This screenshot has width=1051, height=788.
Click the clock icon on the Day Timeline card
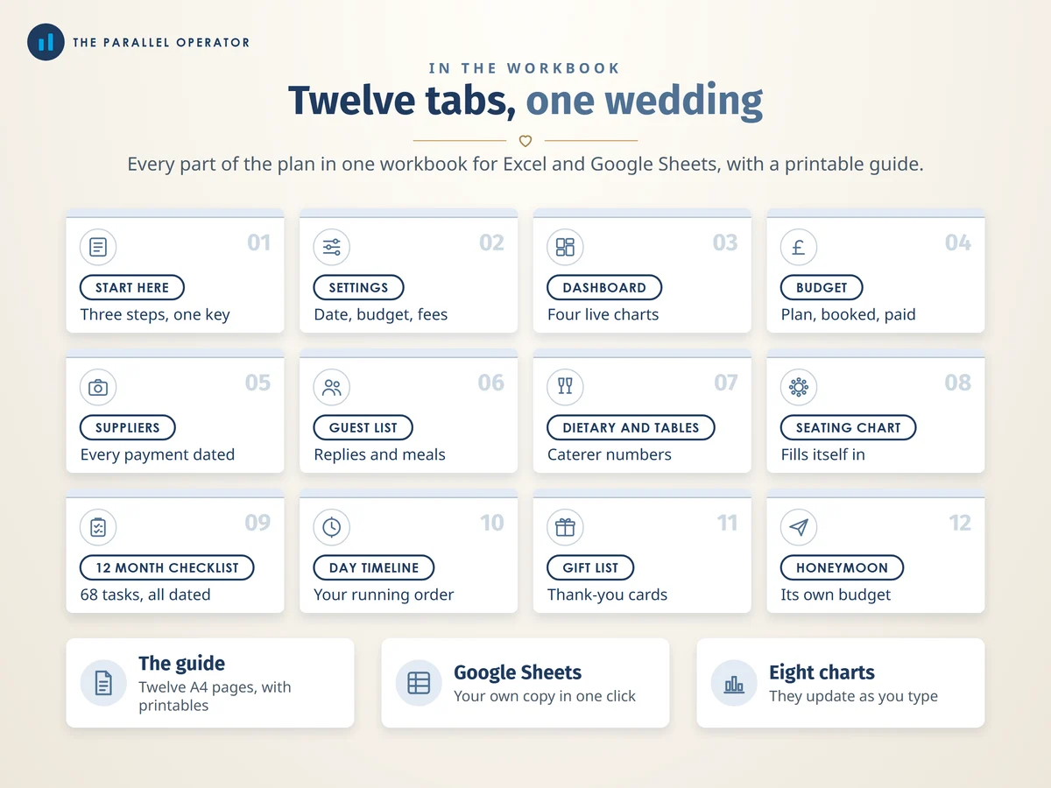click(x=331, y=527)
